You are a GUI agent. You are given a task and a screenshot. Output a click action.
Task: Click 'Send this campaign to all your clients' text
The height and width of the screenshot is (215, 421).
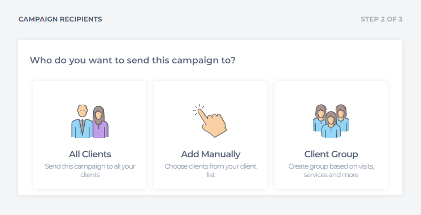pyautogui.click(x=90, y=170)
